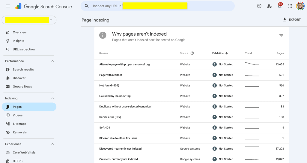
Task: Open users and settings icon
Action: tap(270, 6)
